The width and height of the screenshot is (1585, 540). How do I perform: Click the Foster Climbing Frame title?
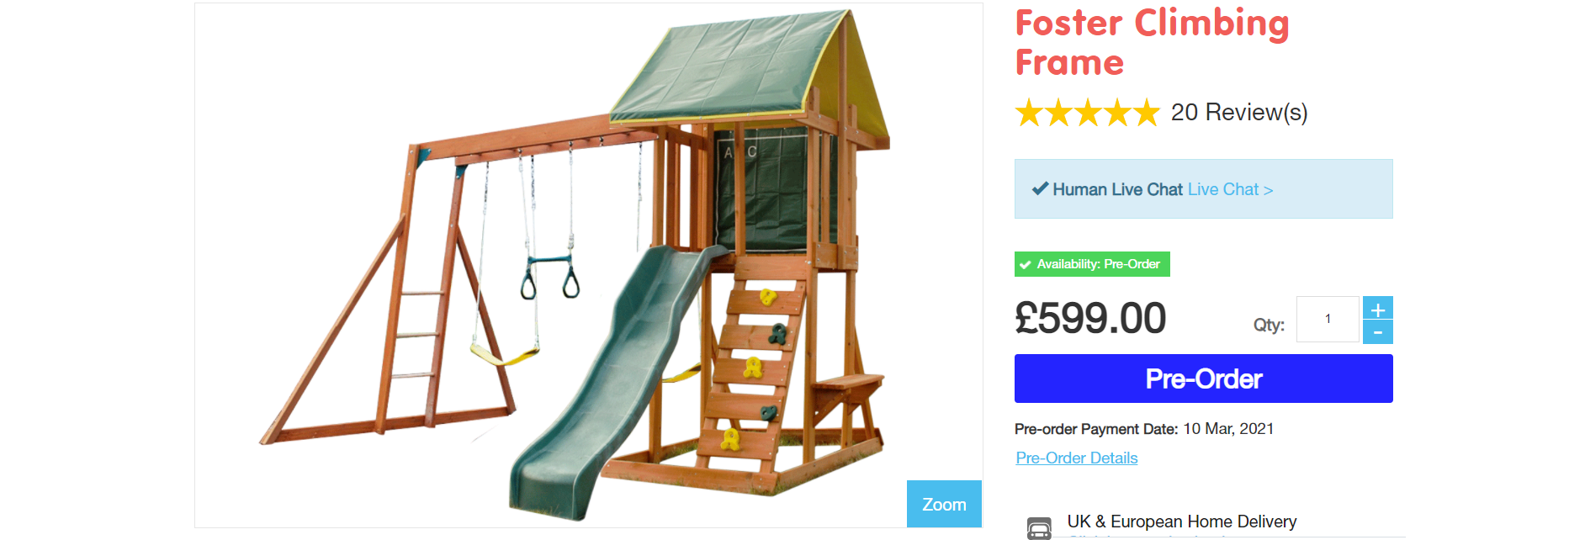[x=1152, y=42]
